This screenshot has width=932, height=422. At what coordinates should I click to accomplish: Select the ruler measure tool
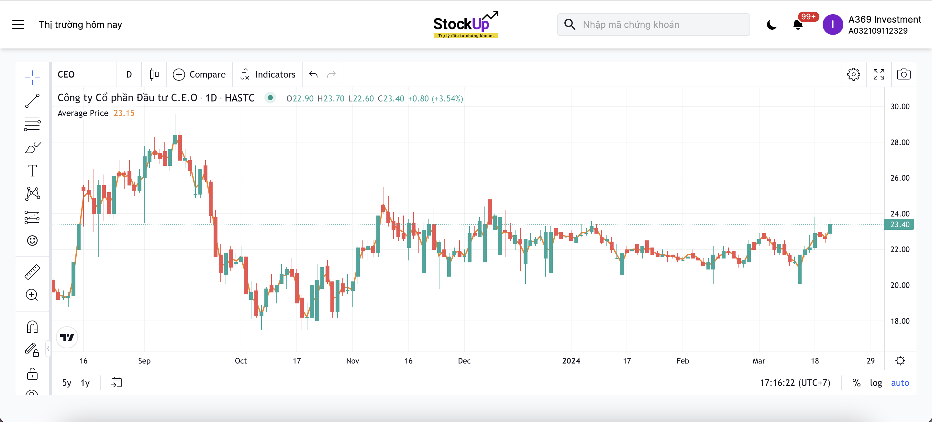coord(32,272)
